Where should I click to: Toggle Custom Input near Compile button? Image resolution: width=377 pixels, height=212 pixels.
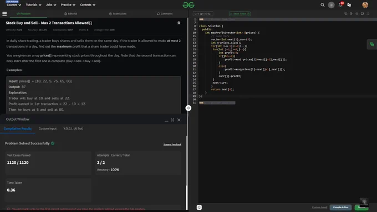319,207
